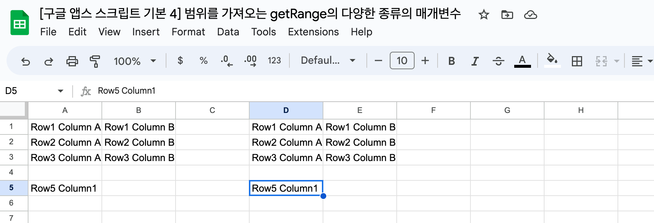Select row 4 header
654x223 pixels.
pyautogui.click(x=14, y=173)
